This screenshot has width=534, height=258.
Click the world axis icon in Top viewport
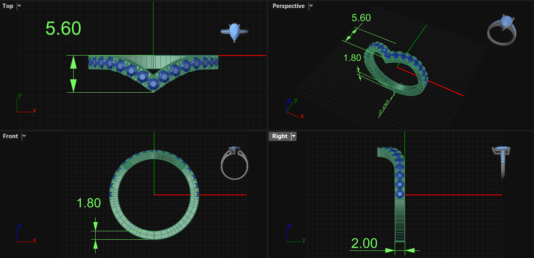tap(24, 105)
